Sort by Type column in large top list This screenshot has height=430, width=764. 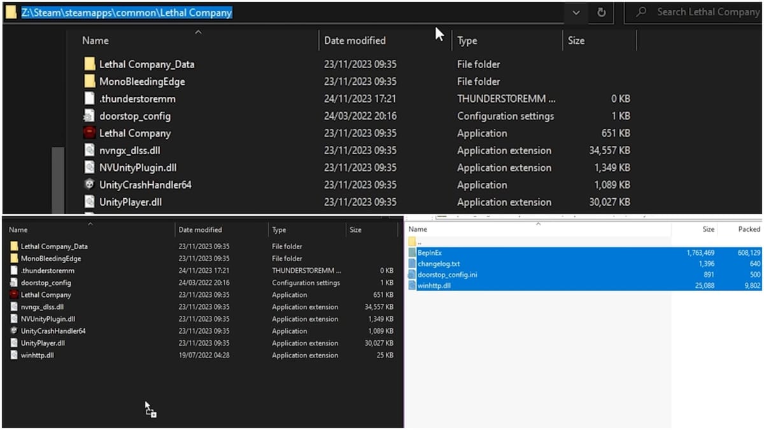click(467, 41)
